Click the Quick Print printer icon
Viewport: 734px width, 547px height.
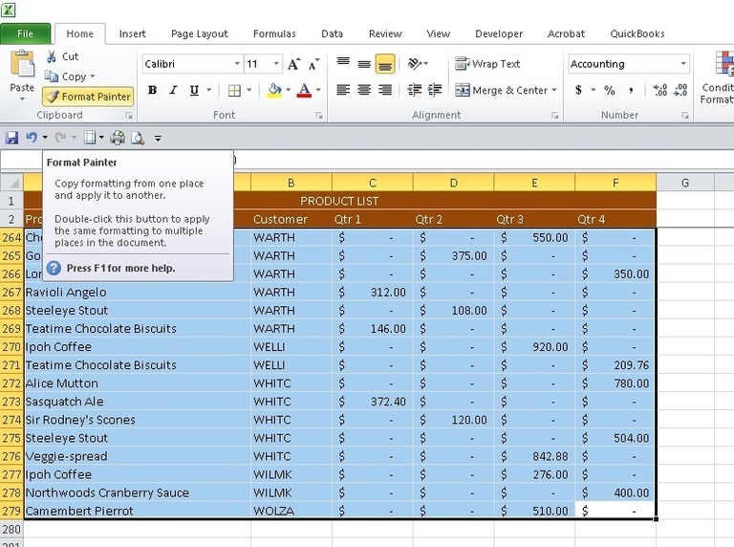coord(118,138)
